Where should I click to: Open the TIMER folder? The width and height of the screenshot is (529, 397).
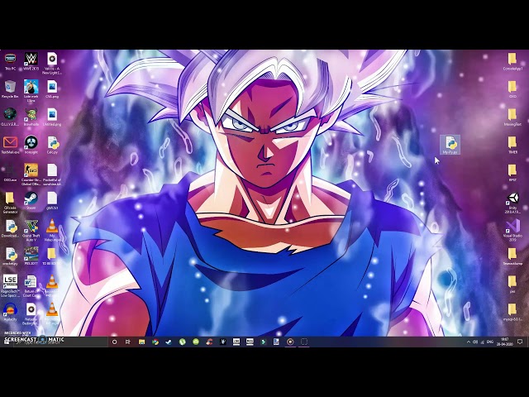(x=512, y=145)
